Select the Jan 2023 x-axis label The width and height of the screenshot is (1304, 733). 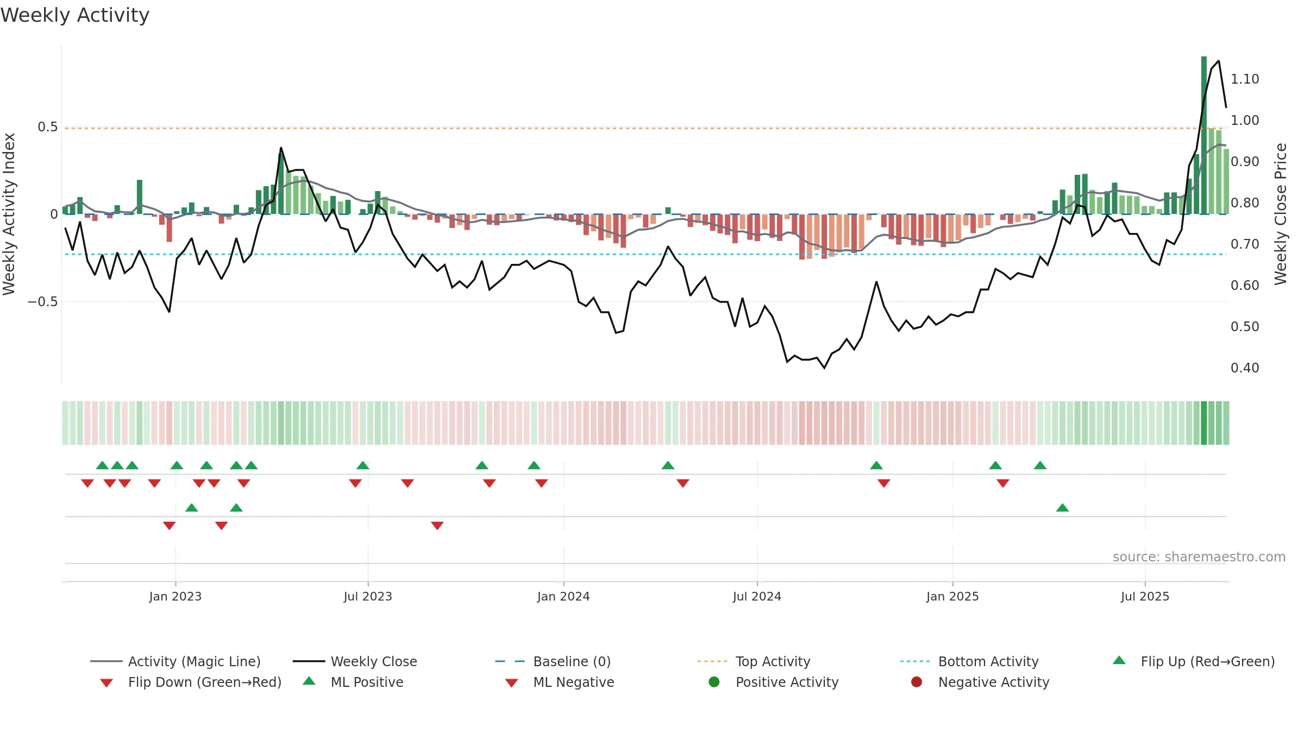[175, 596]
